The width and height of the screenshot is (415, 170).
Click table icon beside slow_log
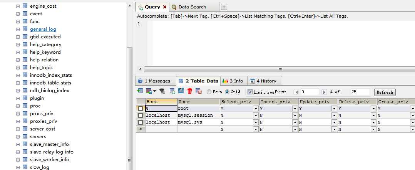25,167
